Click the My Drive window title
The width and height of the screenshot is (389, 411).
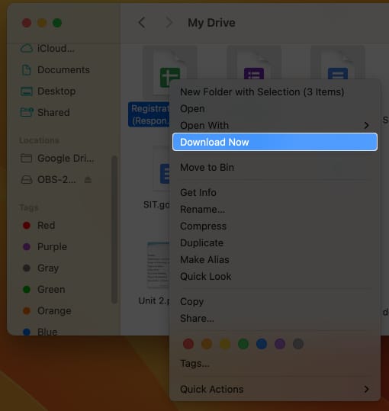211,23
